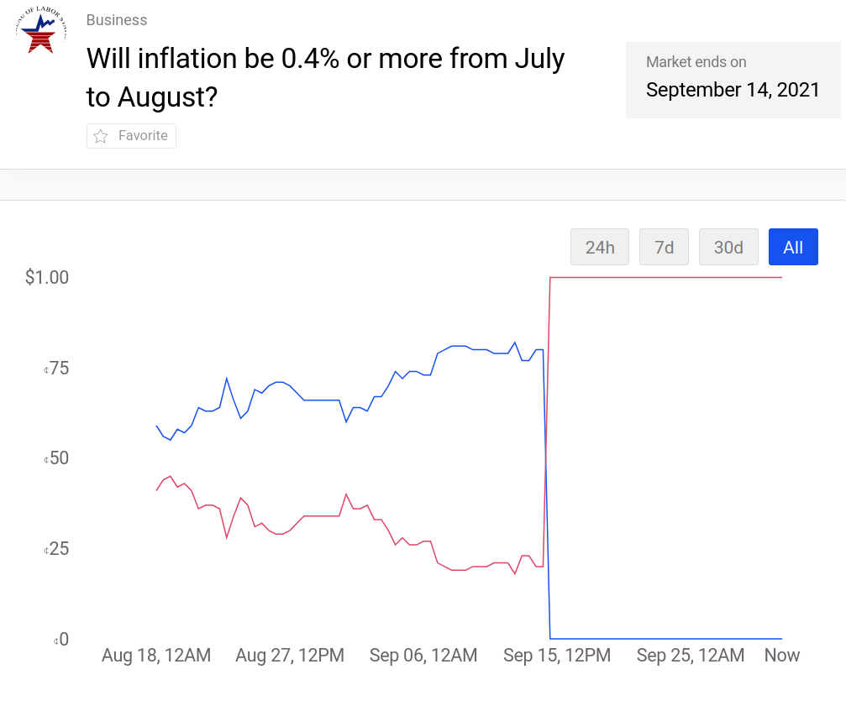The image size is (846, 706).
Task: Click the ¢25 y-axis label
Action: pos(57,549)
